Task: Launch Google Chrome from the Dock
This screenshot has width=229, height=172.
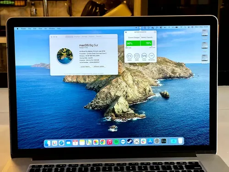Action: 103,142
